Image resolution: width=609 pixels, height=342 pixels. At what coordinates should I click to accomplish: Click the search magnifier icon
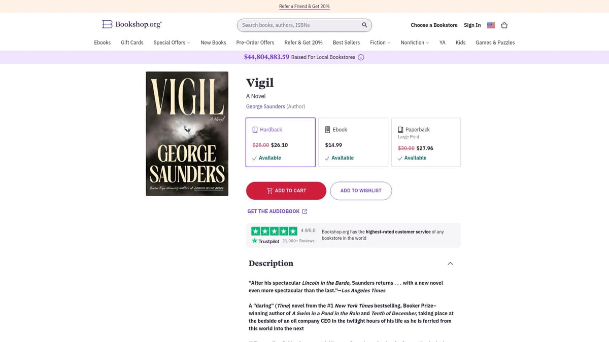coord(364,25)
